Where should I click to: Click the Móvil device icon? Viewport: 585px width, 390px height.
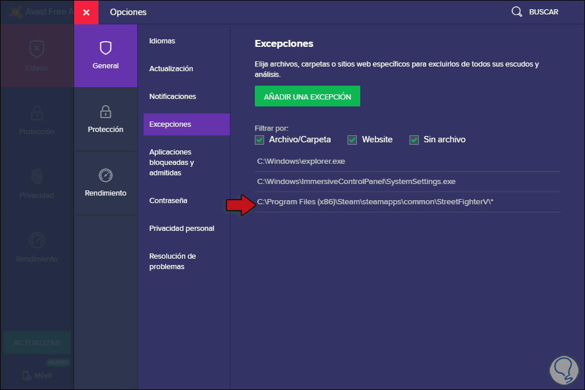coord(27,376)
